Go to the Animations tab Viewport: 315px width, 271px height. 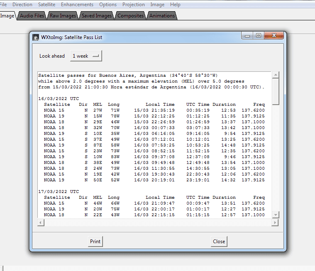[x=162, y=16]
